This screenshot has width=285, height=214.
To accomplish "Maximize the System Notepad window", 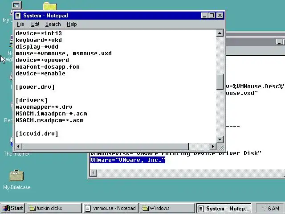I will [212, 16].
